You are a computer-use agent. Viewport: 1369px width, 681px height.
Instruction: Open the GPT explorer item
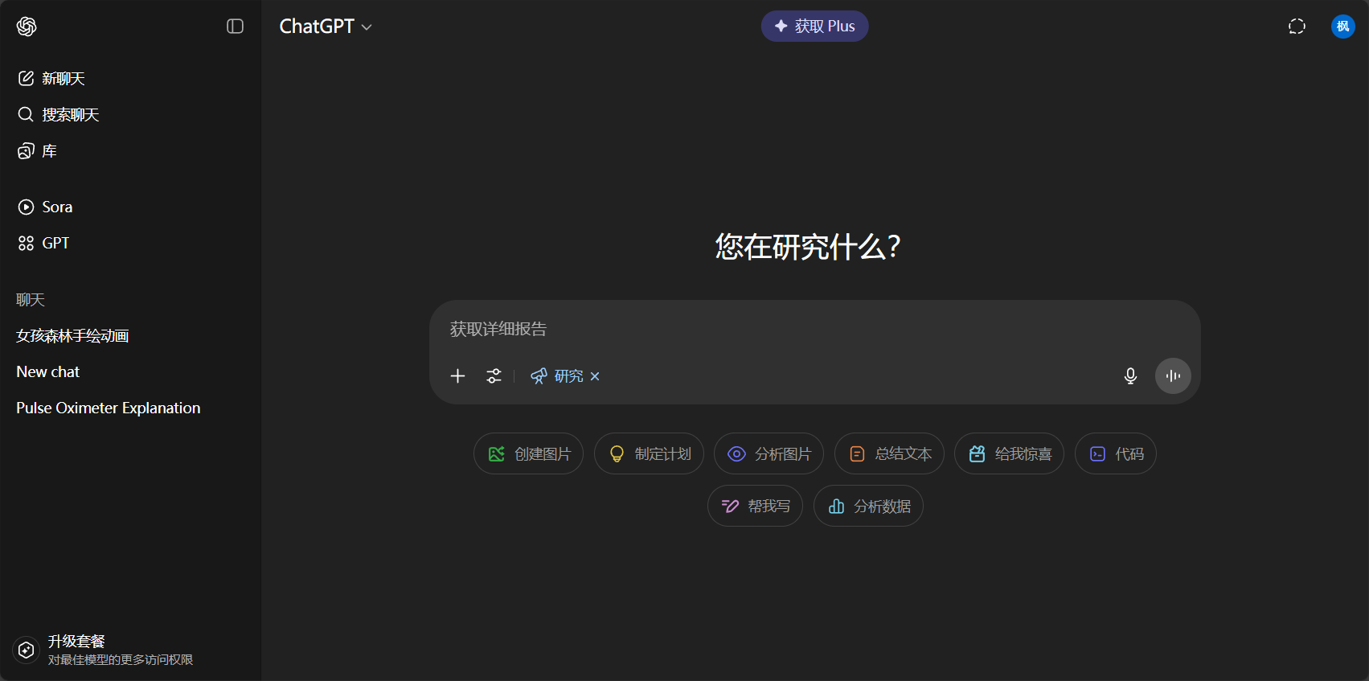tap(130, 243)
